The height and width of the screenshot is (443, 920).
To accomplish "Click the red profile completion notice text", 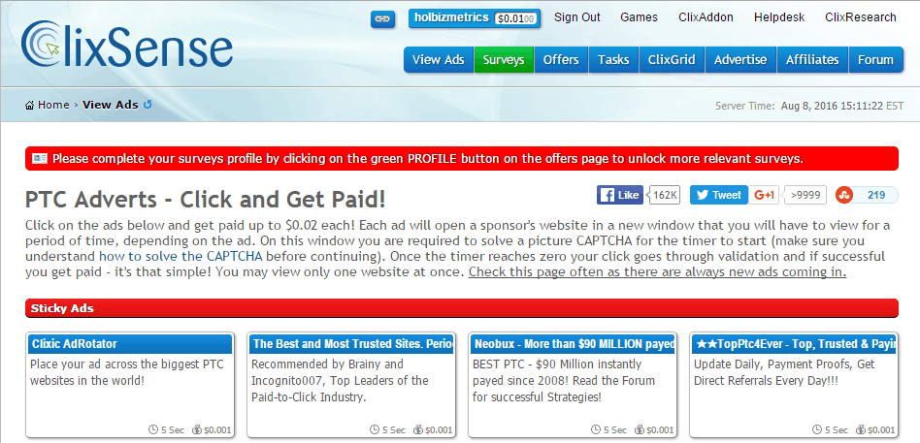I will tap(428, 159).
